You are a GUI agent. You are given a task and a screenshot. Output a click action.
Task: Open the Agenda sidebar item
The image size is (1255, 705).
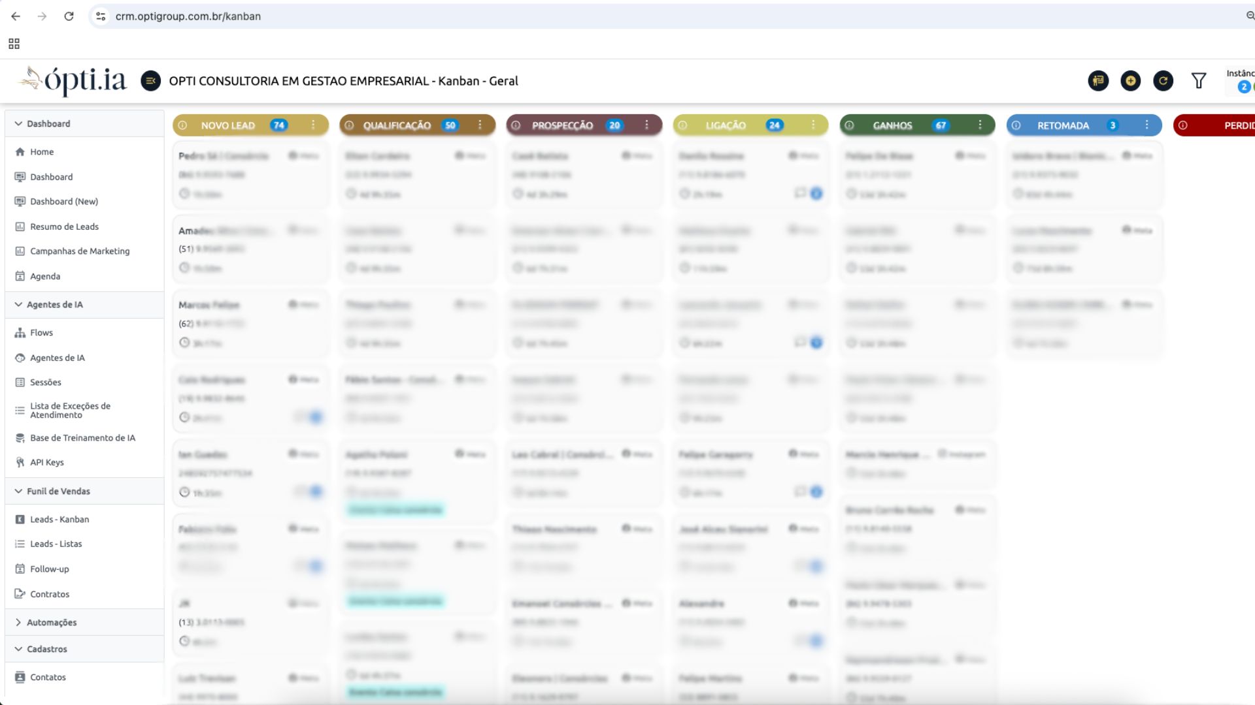(46, 275)
